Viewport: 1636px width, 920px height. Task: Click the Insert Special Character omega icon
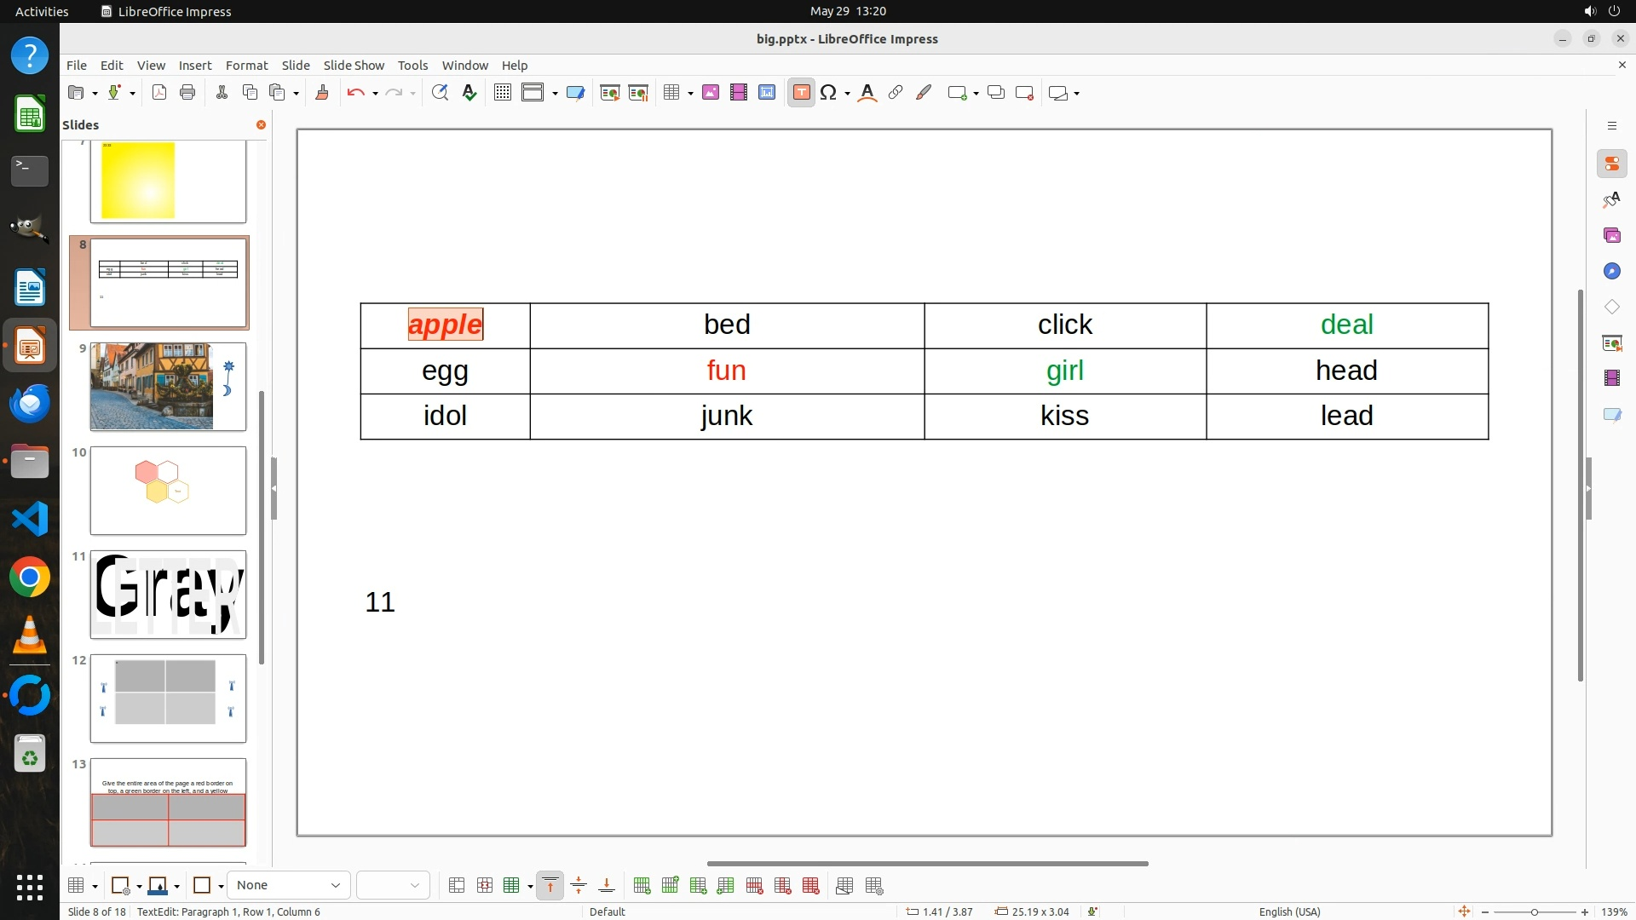pyautogui.click(x=828, y=93)
